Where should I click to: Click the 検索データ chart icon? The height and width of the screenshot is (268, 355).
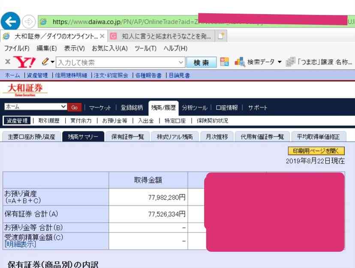[x=240, y=62]
